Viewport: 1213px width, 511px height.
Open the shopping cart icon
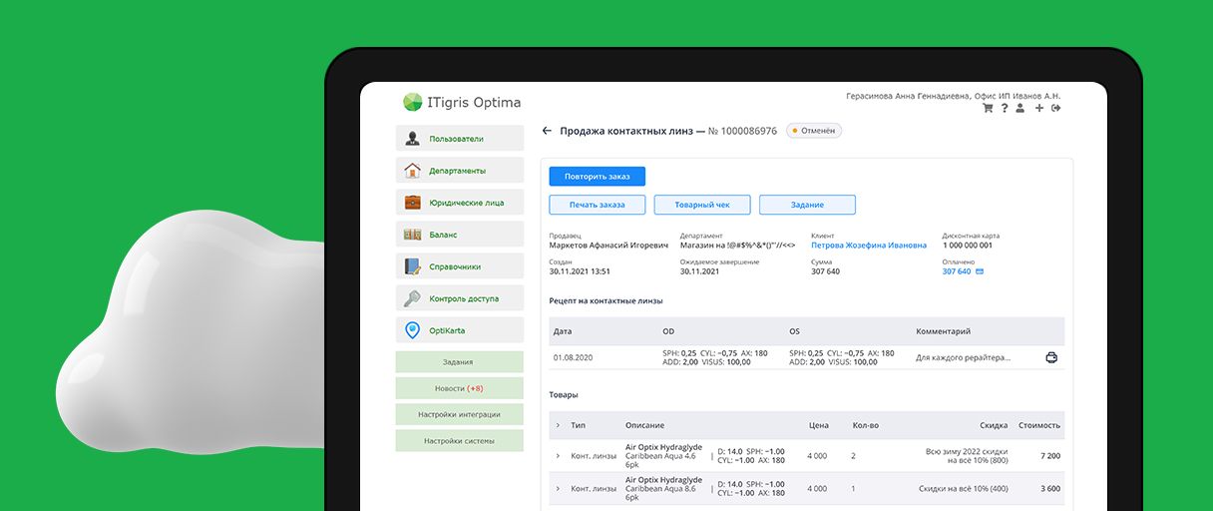click(988, 108)
